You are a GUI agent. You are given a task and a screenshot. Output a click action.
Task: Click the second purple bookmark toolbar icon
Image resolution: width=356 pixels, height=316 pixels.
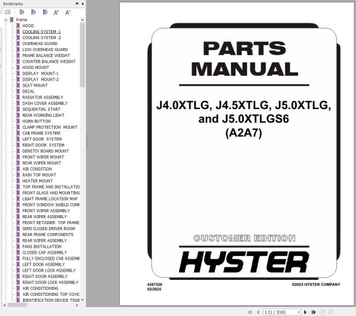click(x=34, y=12)
